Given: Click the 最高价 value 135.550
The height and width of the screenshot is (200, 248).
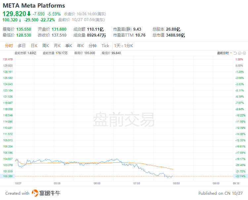Looking at the screenshot, I should click(24, 29).
